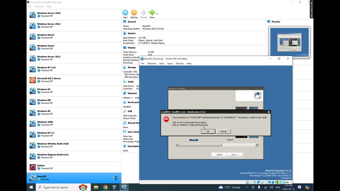This screenshot has height=191, width=340.
Task: Click the Next button in ReactOS Setup
Action: click(x=235, y=154)
